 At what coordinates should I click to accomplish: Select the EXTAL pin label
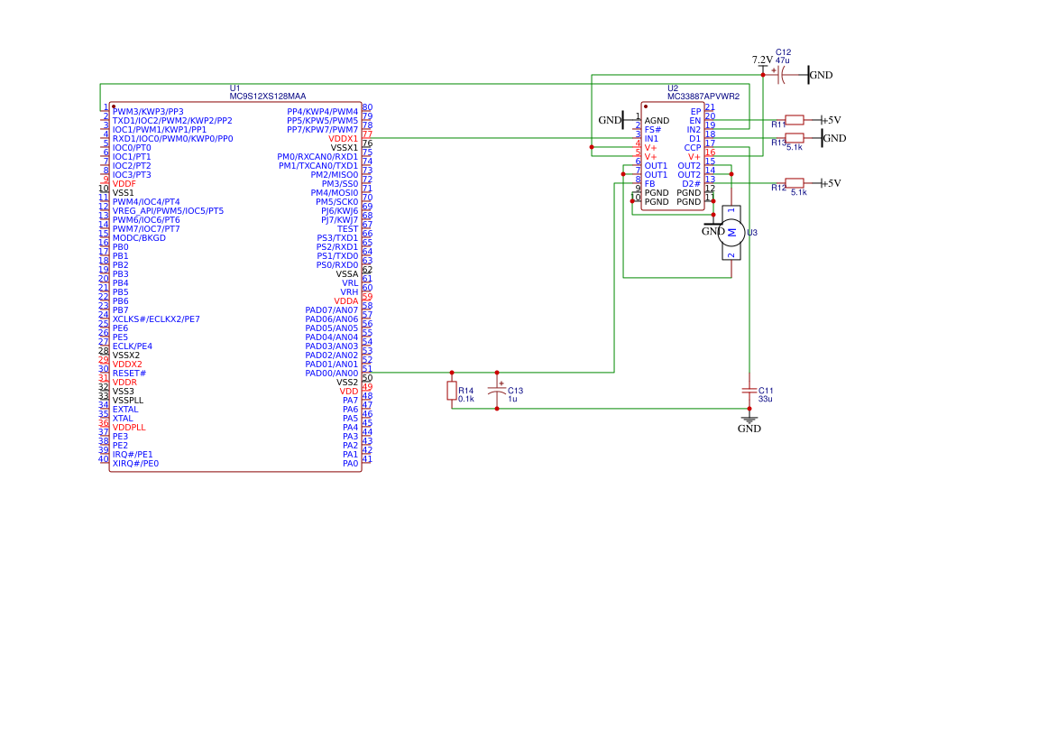tap(125, 410)
